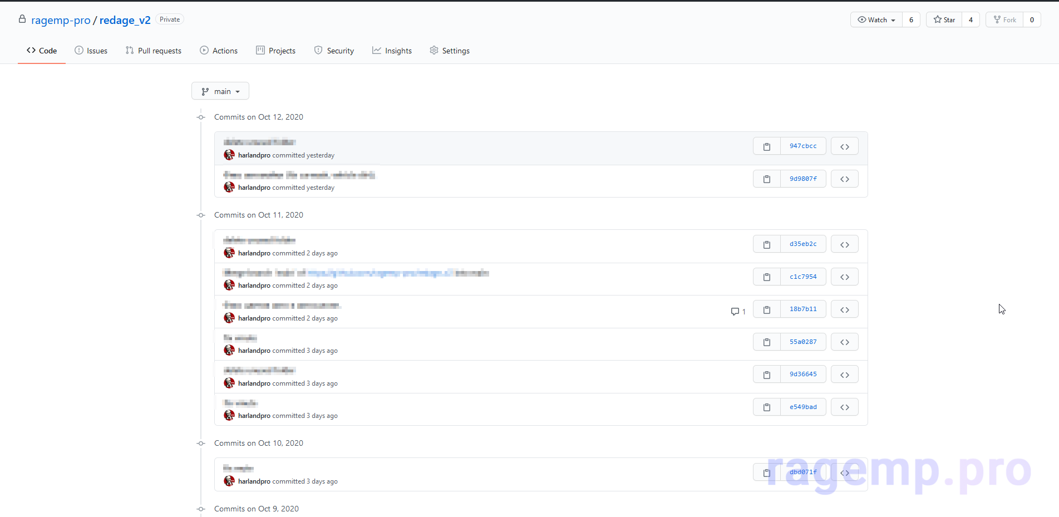Open the Pull requests tab
Image resolution: width=1059 pixels, height=517 pixels.
[154, 51]
